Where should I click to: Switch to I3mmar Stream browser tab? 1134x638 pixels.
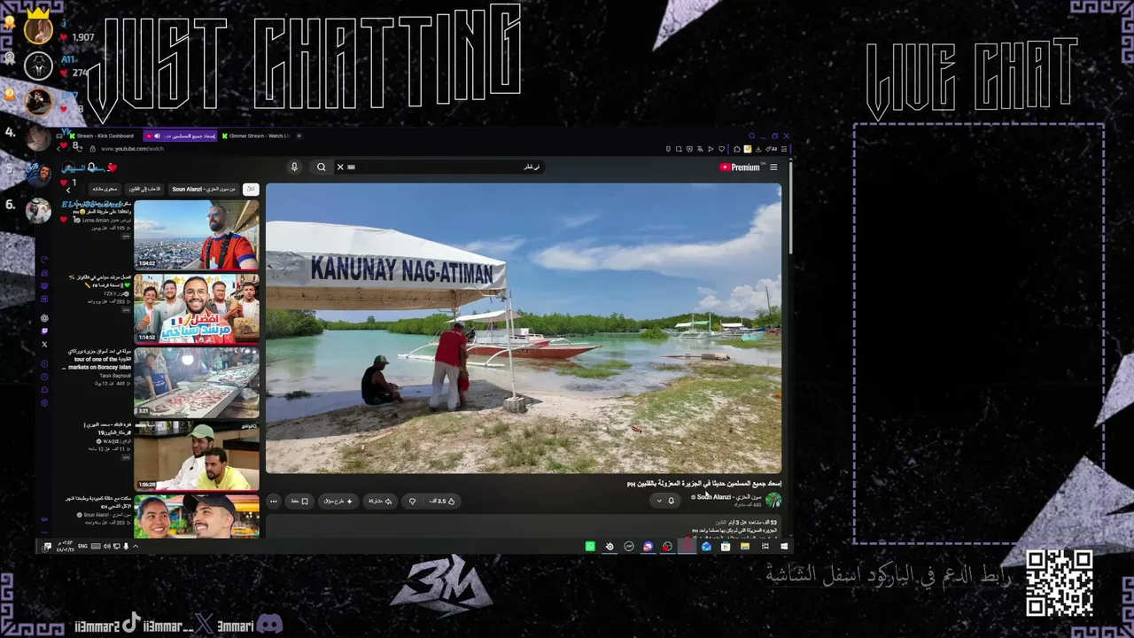[255, 136]
